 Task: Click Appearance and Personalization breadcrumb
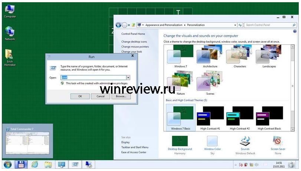click(164, 25)
